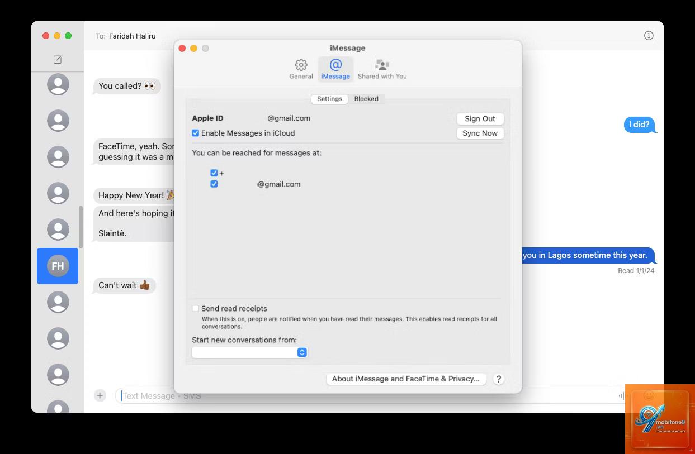Select the Blocked segment
This screenshot has height=454, width=695.
(x=366, y=99)
